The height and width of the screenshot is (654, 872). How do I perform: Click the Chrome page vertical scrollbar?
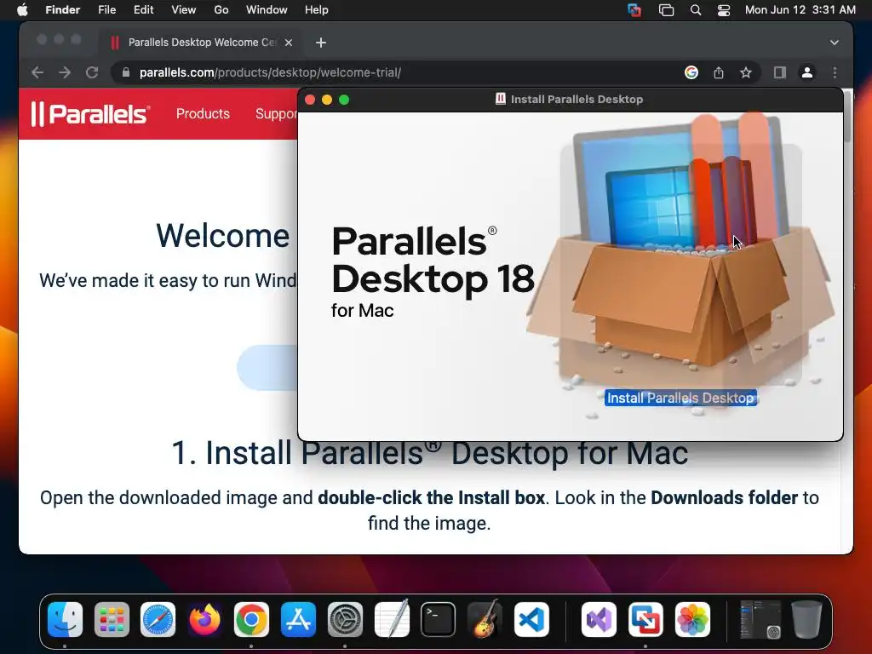tap(847, 117)
